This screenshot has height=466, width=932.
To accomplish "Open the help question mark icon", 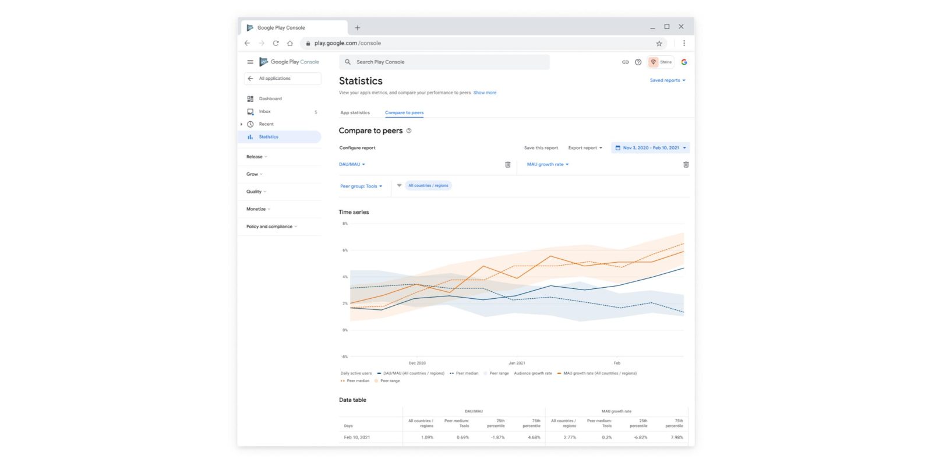I will pyautogui.click(x=638, y=62).
